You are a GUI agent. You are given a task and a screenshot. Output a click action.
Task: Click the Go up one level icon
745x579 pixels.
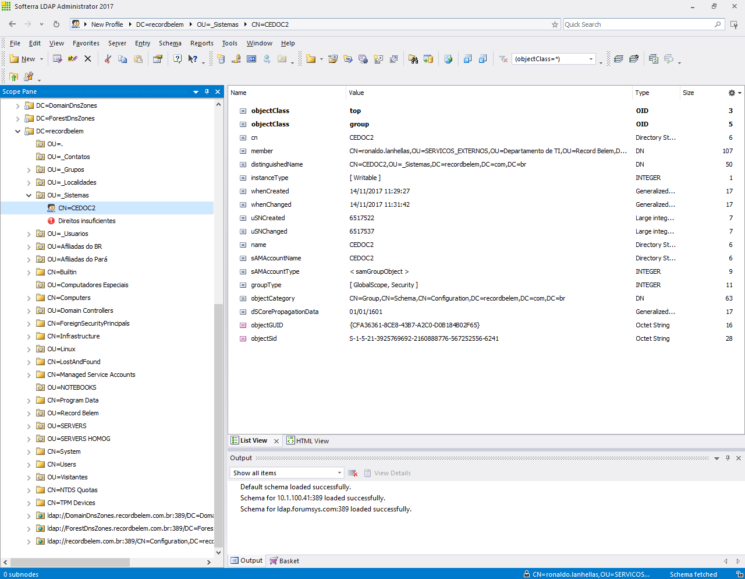(x=13, y=76)
